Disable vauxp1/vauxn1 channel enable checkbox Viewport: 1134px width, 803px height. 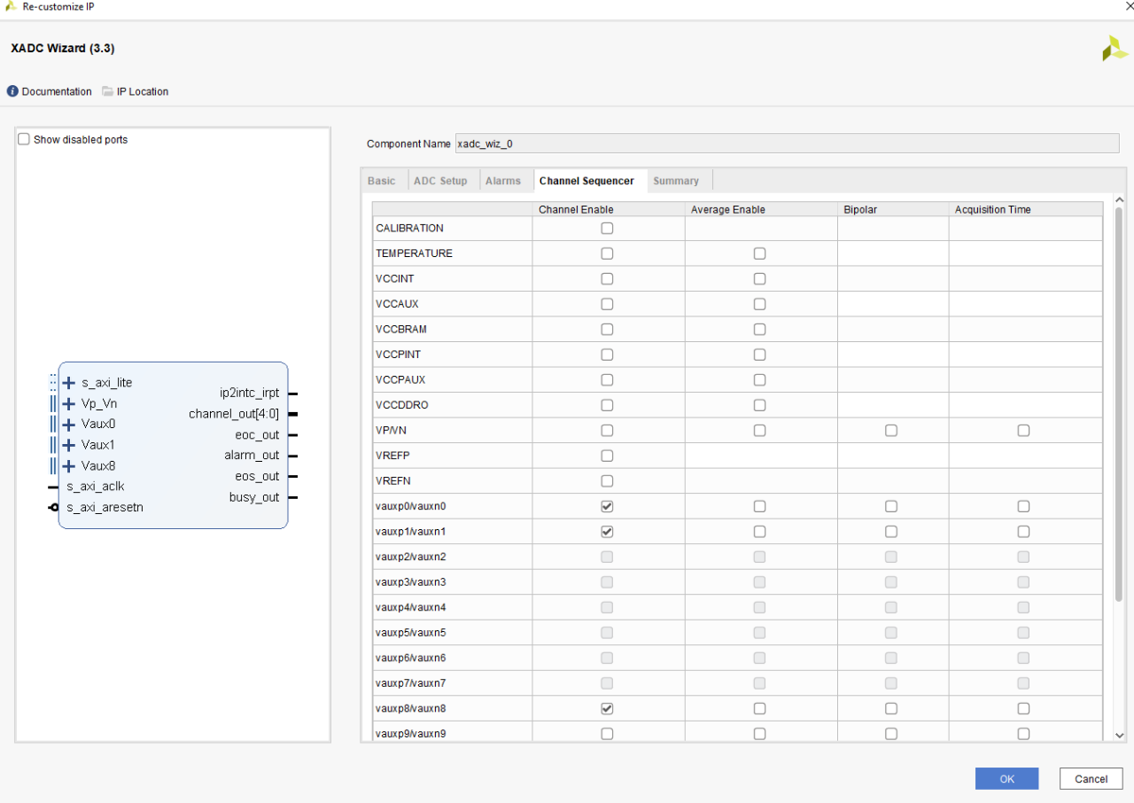[x=607, y=532]
